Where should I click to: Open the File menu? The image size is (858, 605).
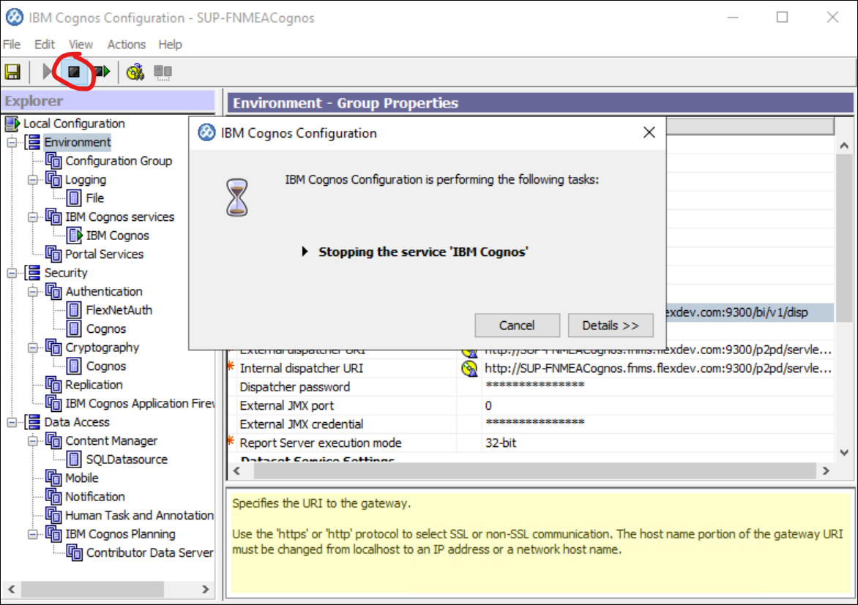[x=12, y=45]
